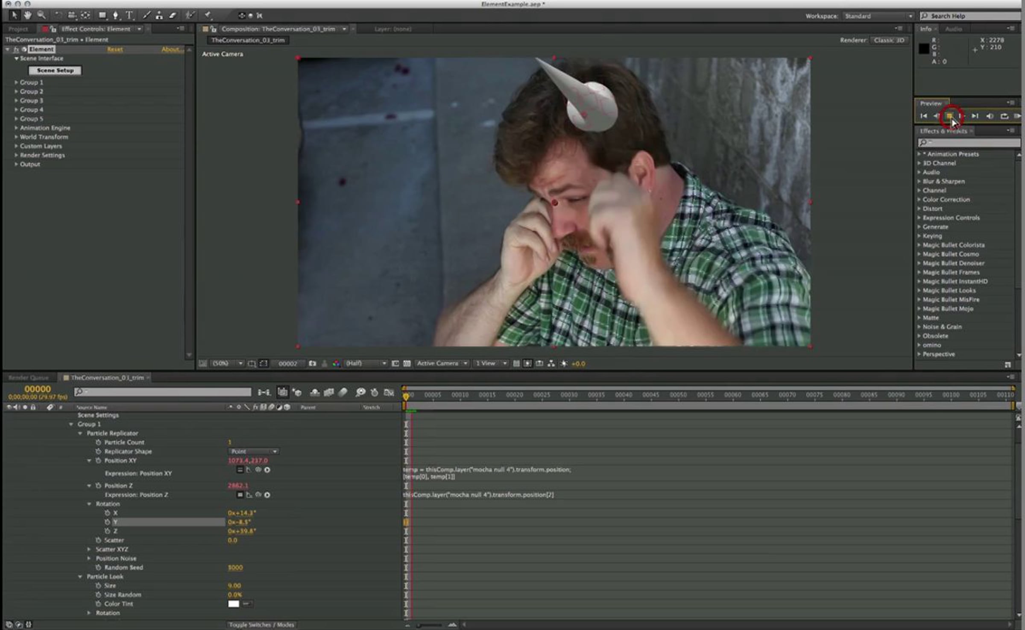Viewport: 1025px width, 630px height.
Task: Select the Hand tool in toolbar
Action: tap(28, 15)
